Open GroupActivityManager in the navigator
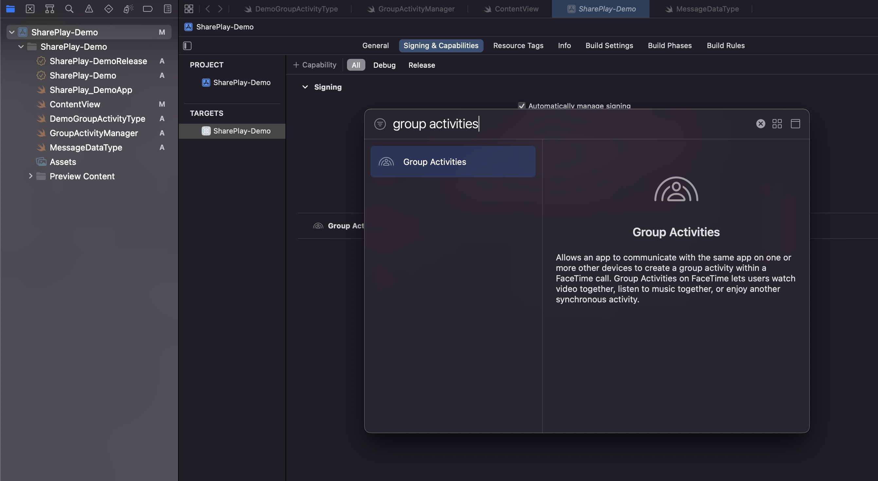878x481 pixels. pos(94,133)
